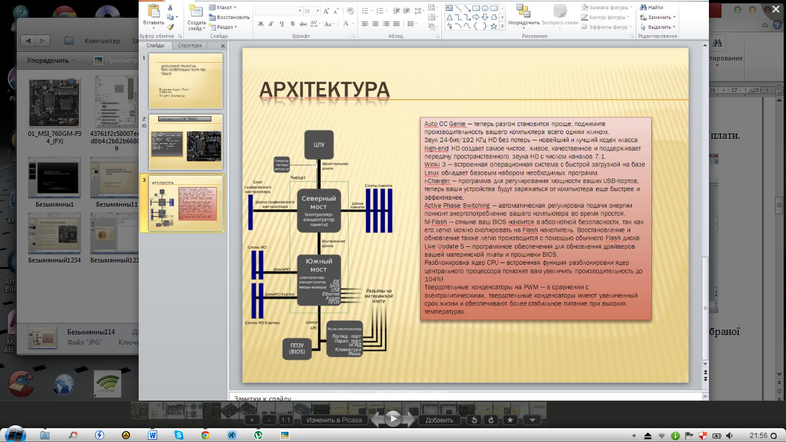Click the Экспресс-стили (quick styles) icon
This screenshot has height=442, width=786.
tap(560, 10)
